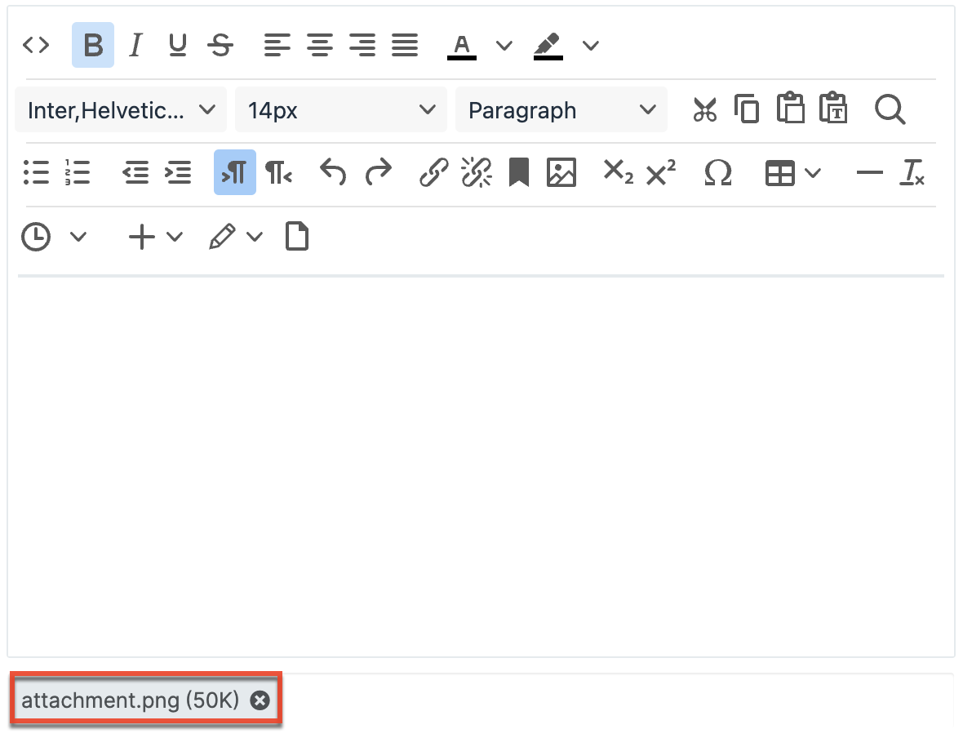Cut selection with the scissors icon
Viewport: 963px width, 738px height.
704,109
